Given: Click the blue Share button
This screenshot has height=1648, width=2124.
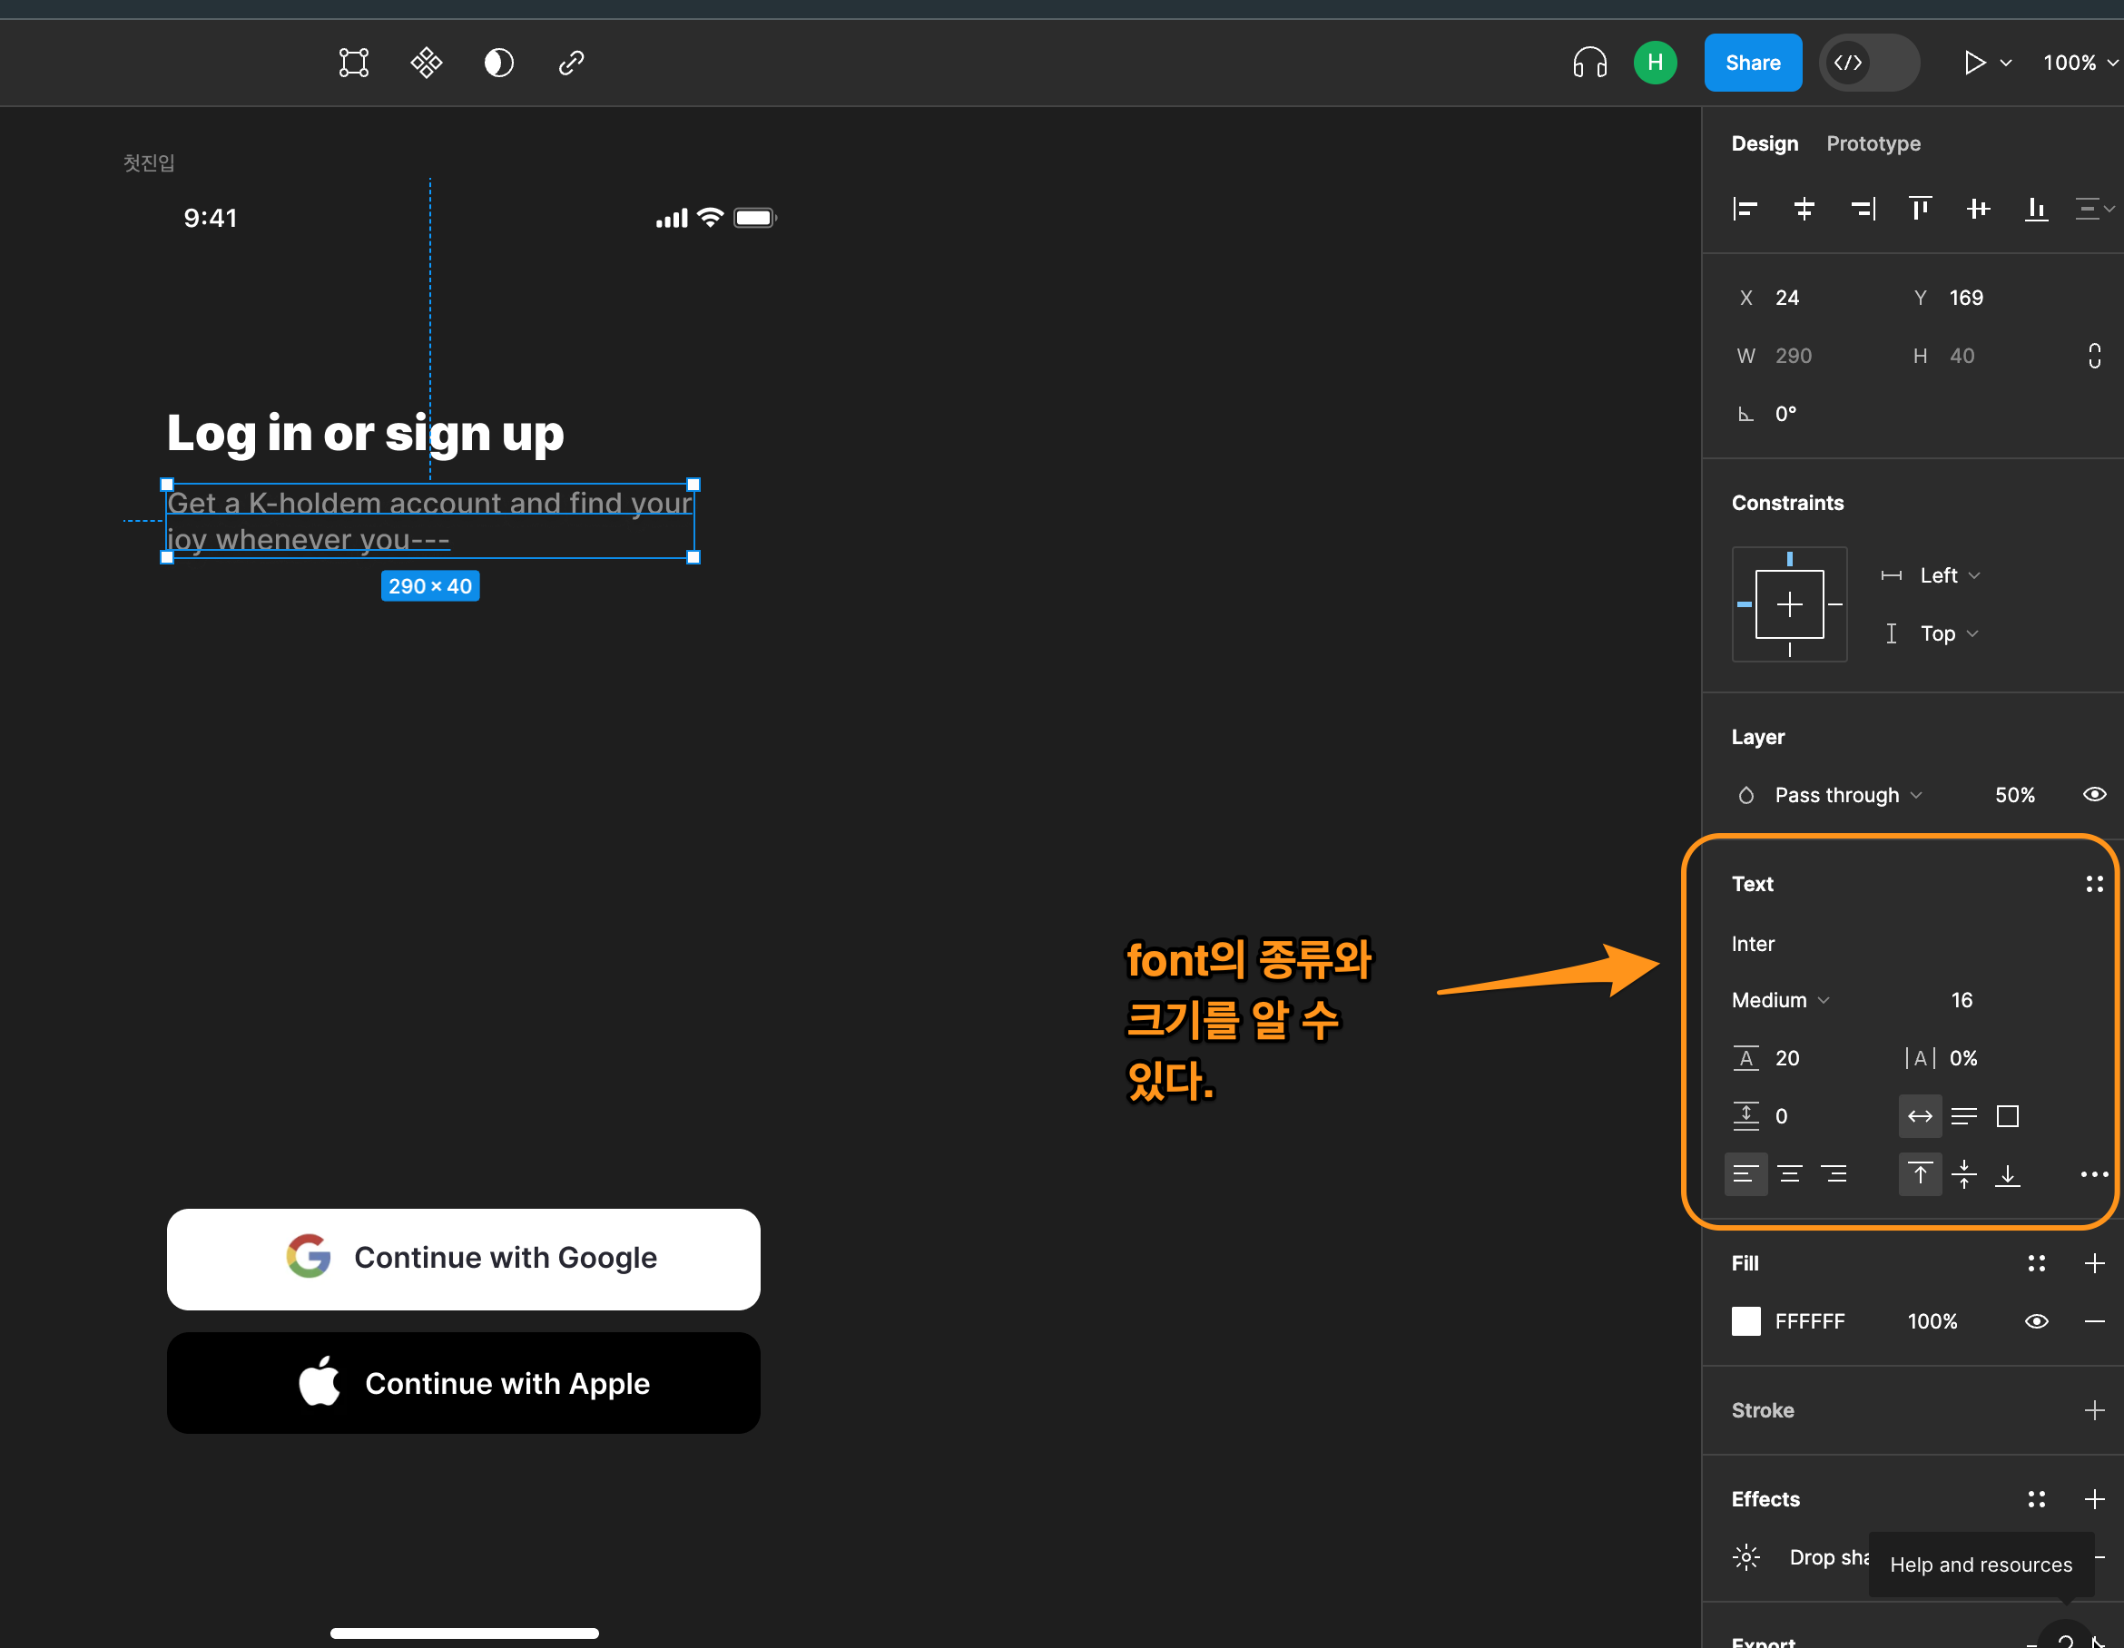Looking at the screenshot, I should (1752, 64).
